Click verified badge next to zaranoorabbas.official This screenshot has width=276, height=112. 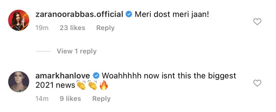click(x=129, y=15)
